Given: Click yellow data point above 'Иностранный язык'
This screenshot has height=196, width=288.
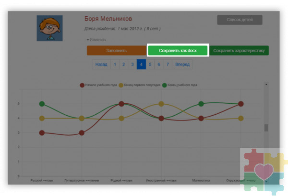Looking at the screenshot, I should [161, 104].
